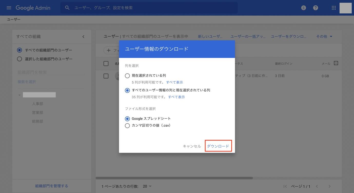This screenshot has width=354, height=193.
Task: Click the help question mark icon
Action: [315, 8]
